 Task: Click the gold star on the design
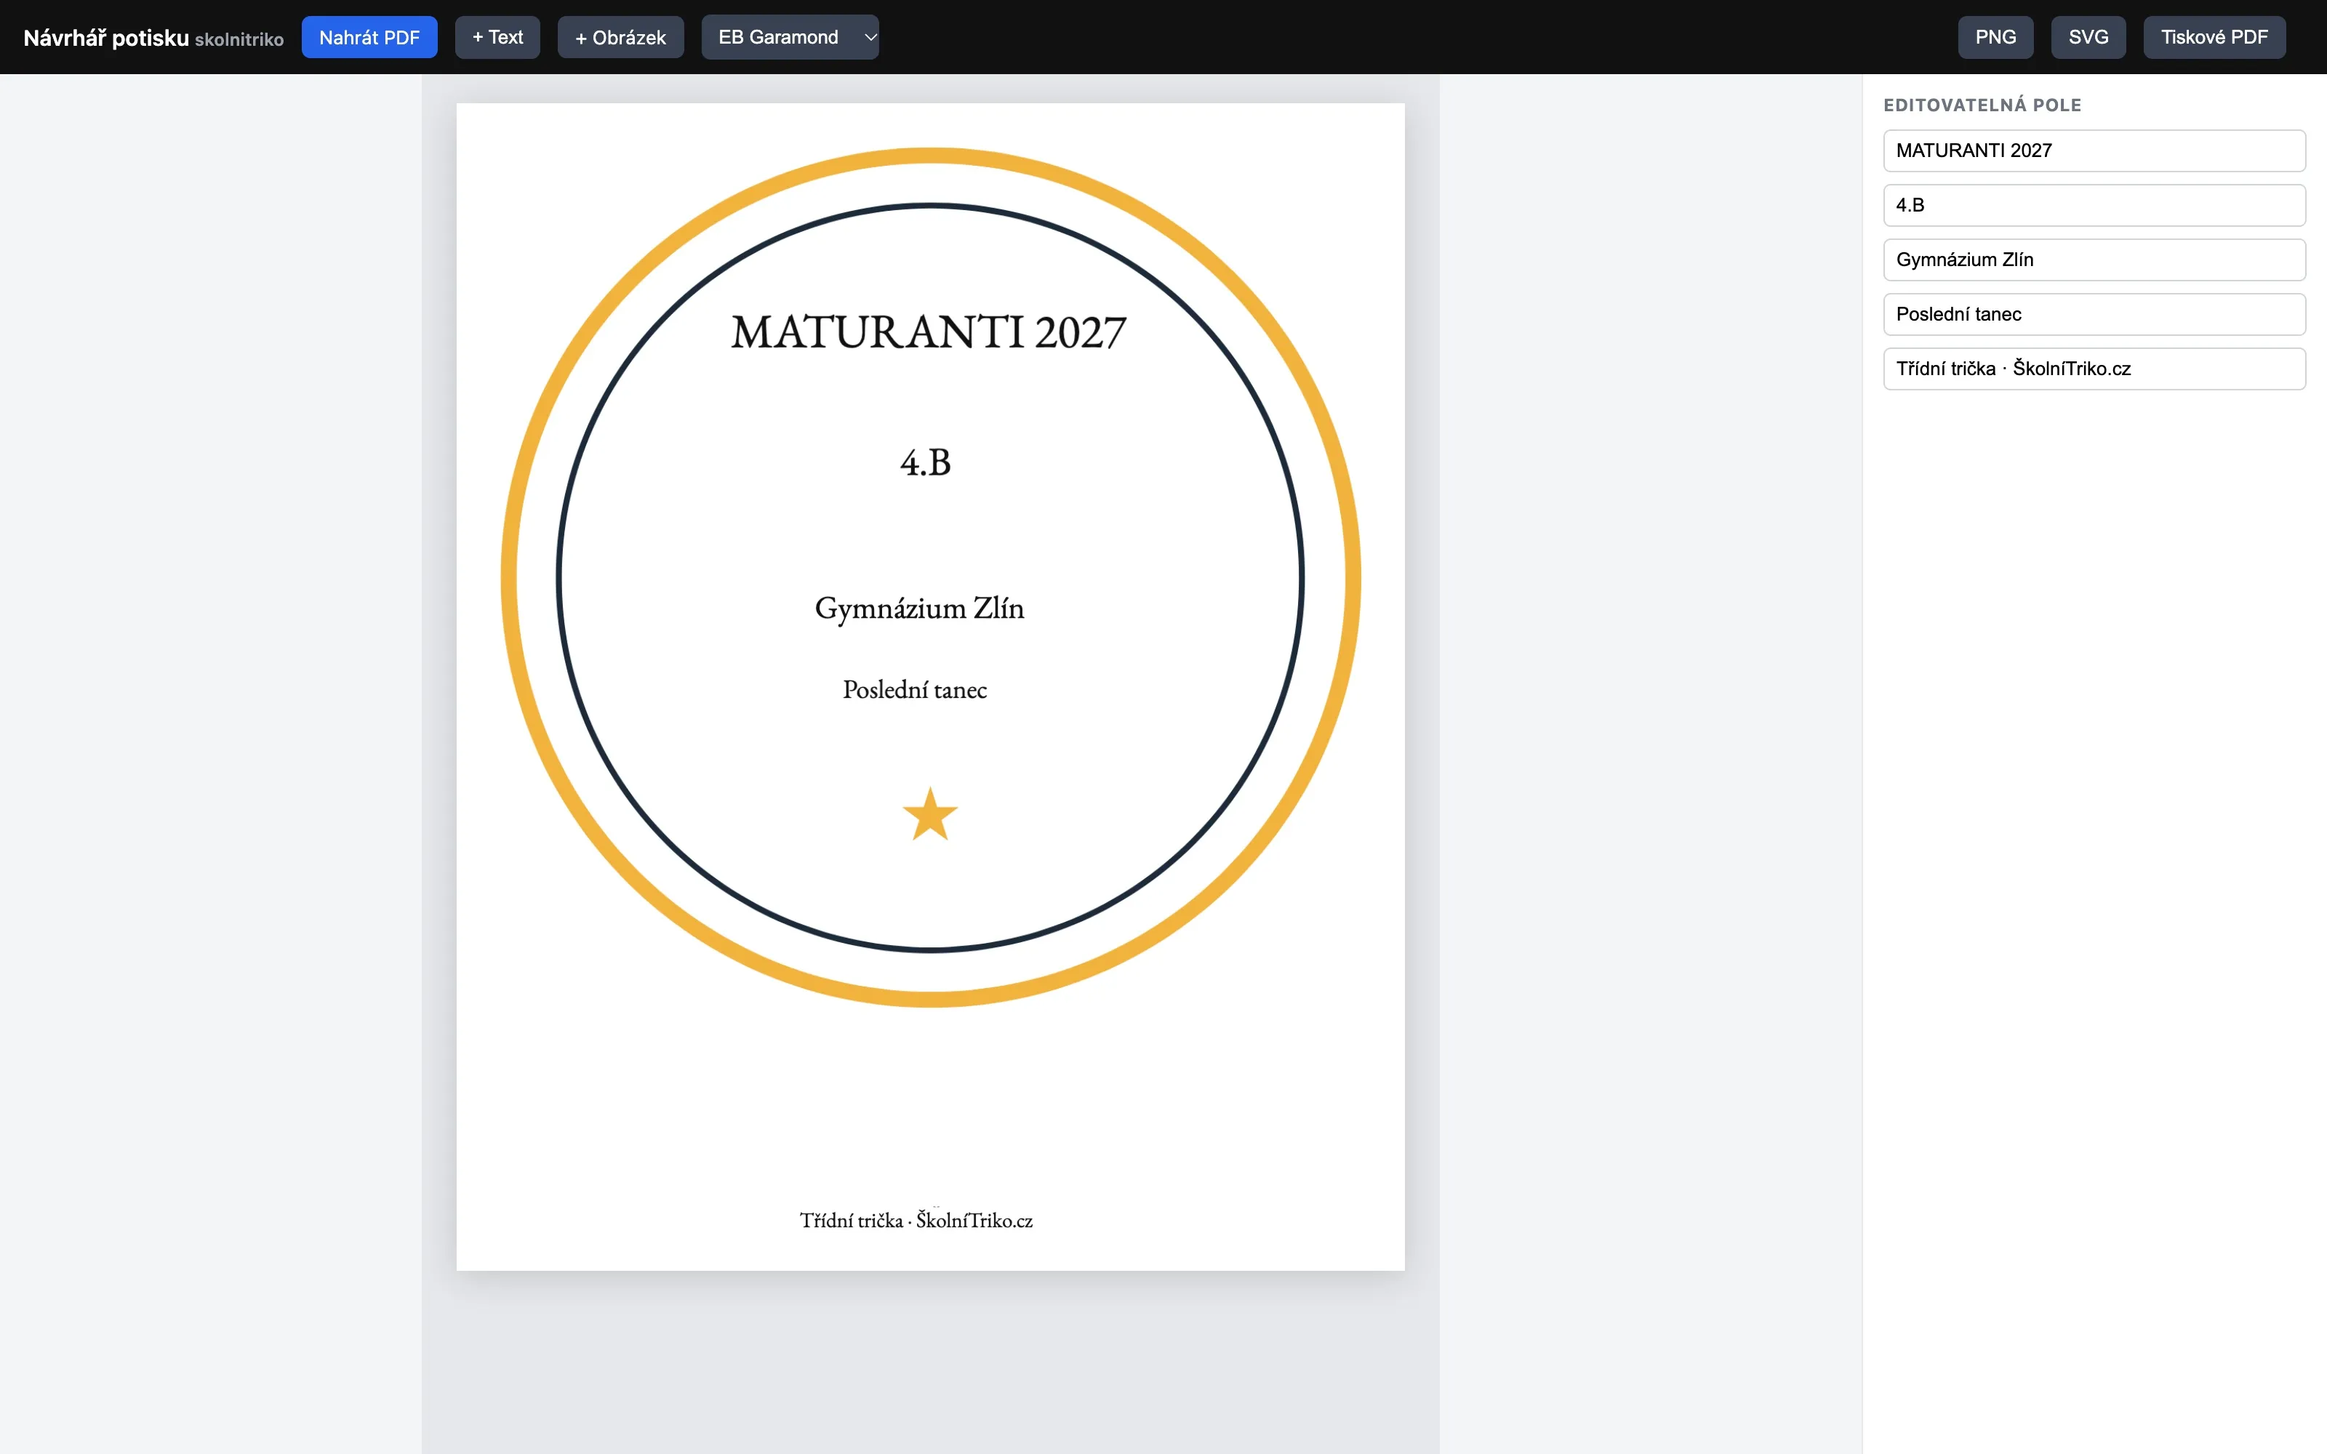tap(930, 814)
